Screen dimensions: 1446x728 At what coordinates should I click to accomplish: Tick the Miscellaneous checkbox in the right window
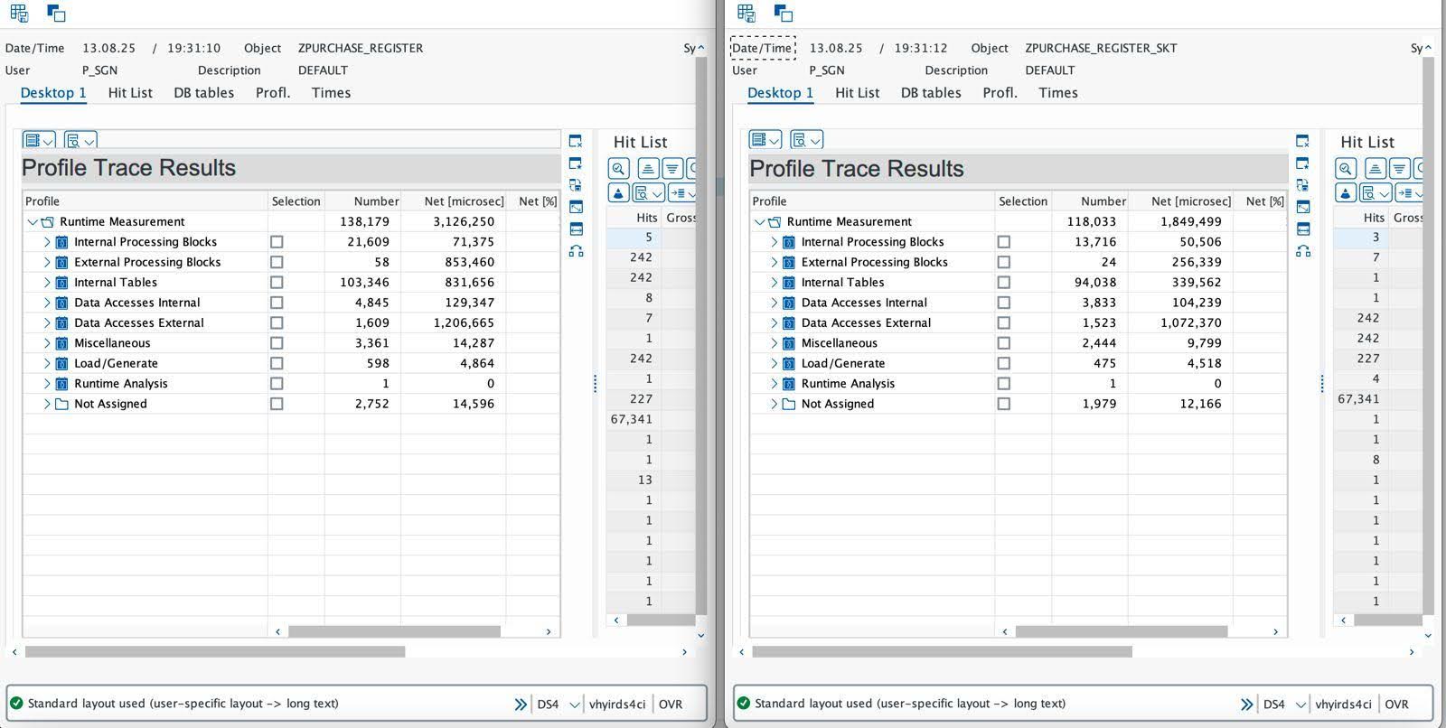(x=1003, y=343)
